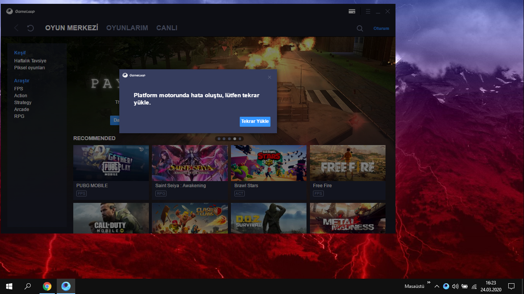Open Haftalık Tavsiye in the sidebar
This screenshot has height=294, width=524.
point(30,61)
